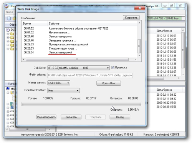This screenshot has width=192, height=143.
Task: Expand the book-shaped documents node in catalog tree
Action: [x=8, y=104]
